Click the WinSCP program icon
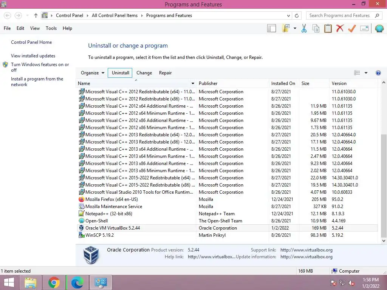Image resolution: width=387 pixels, height=290 pixels. (x=81, y=235)
